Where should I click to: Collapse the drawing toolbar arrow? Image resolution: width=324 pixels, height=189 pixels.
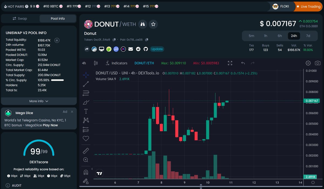92,169
